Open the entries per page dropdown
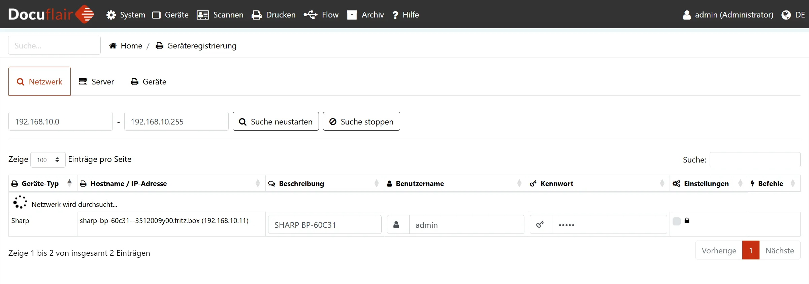 48,160
